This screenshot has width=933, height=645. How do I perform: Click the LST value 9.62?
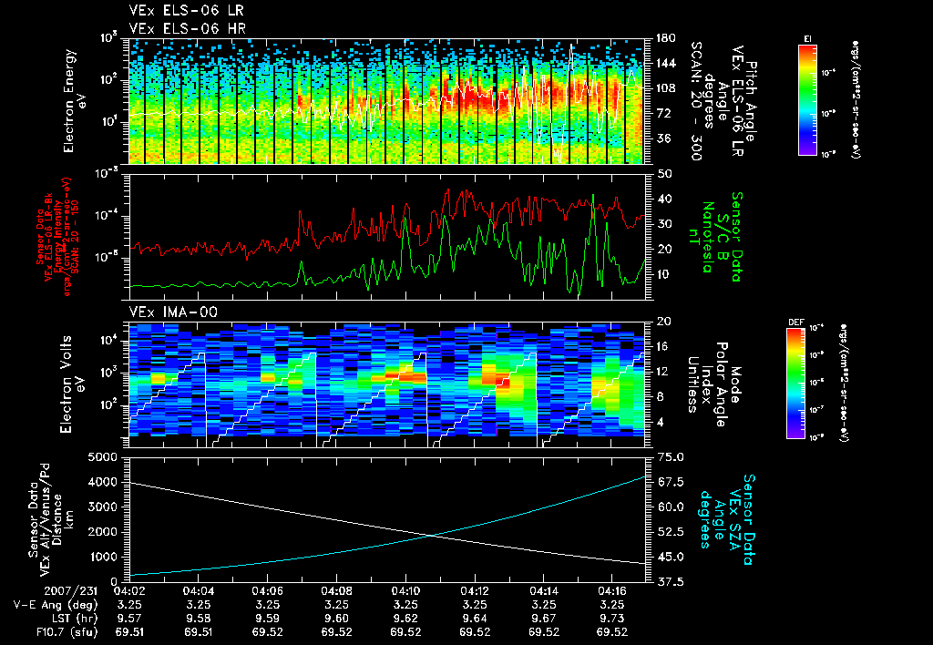point(405,619)
